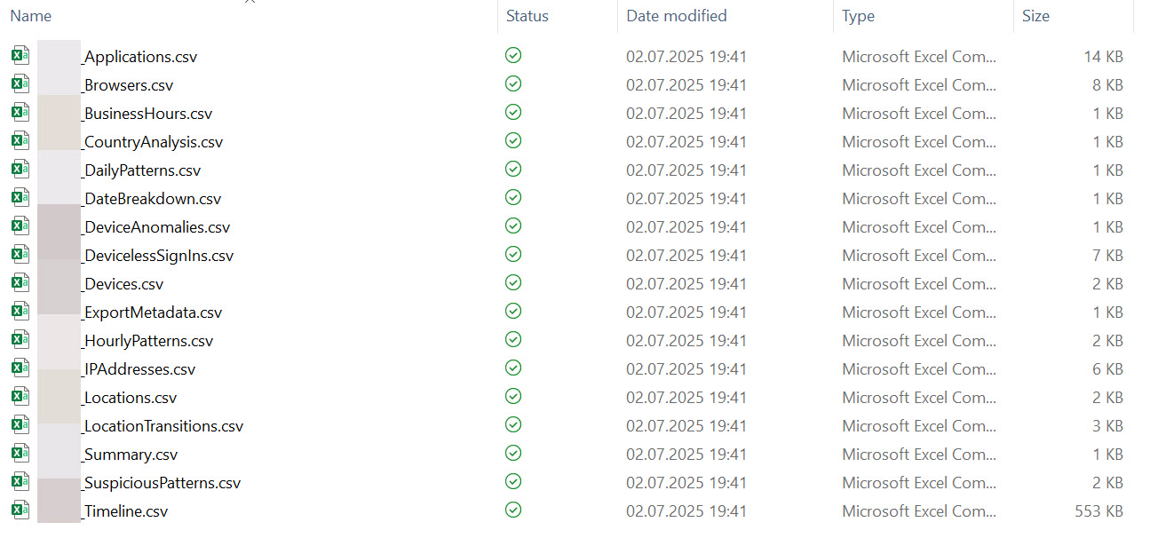Click the green sync checkmark for _IPAddresses.csv

click(x=512, y=368)
